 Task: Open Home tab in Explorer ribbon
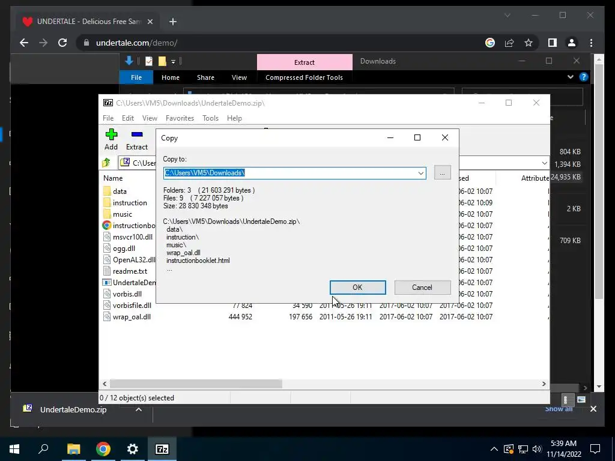point(171,77)
